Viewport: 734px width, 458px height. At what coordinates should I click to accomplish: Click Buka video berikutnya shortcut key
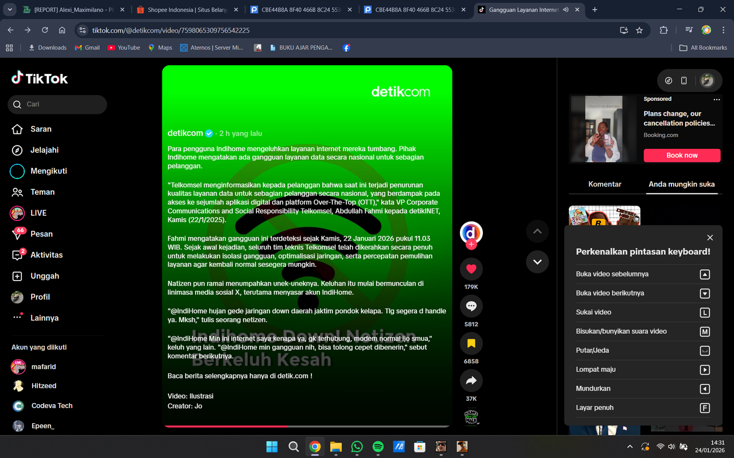[x=705, y=293]
